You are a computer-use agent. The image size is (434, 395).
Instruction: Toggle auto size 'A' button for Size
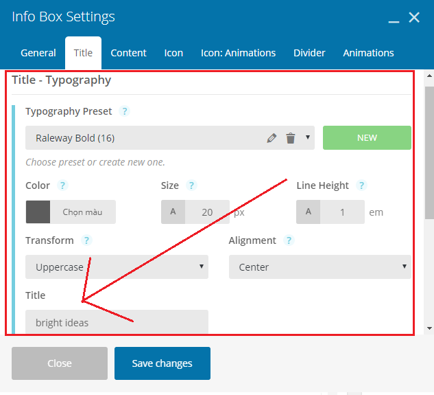(173, 212)
